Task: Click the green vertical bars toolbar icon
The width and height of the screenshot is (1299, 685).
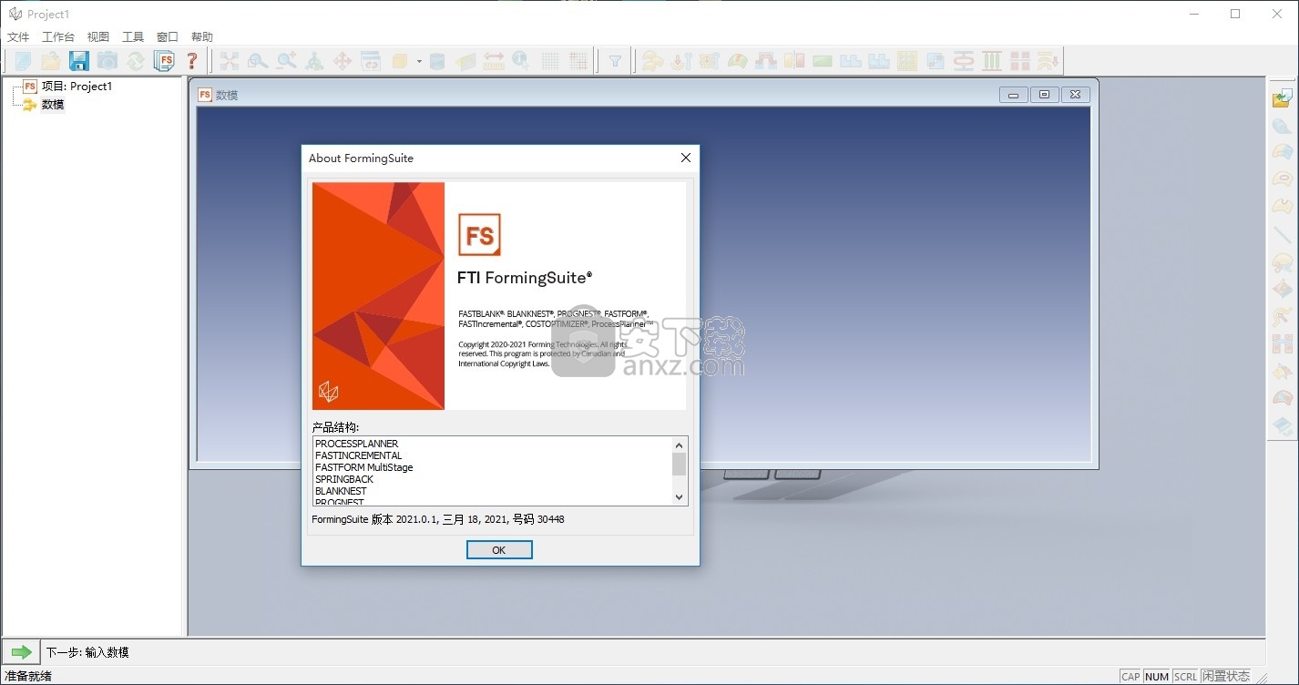Action: (x=992, y=61)
